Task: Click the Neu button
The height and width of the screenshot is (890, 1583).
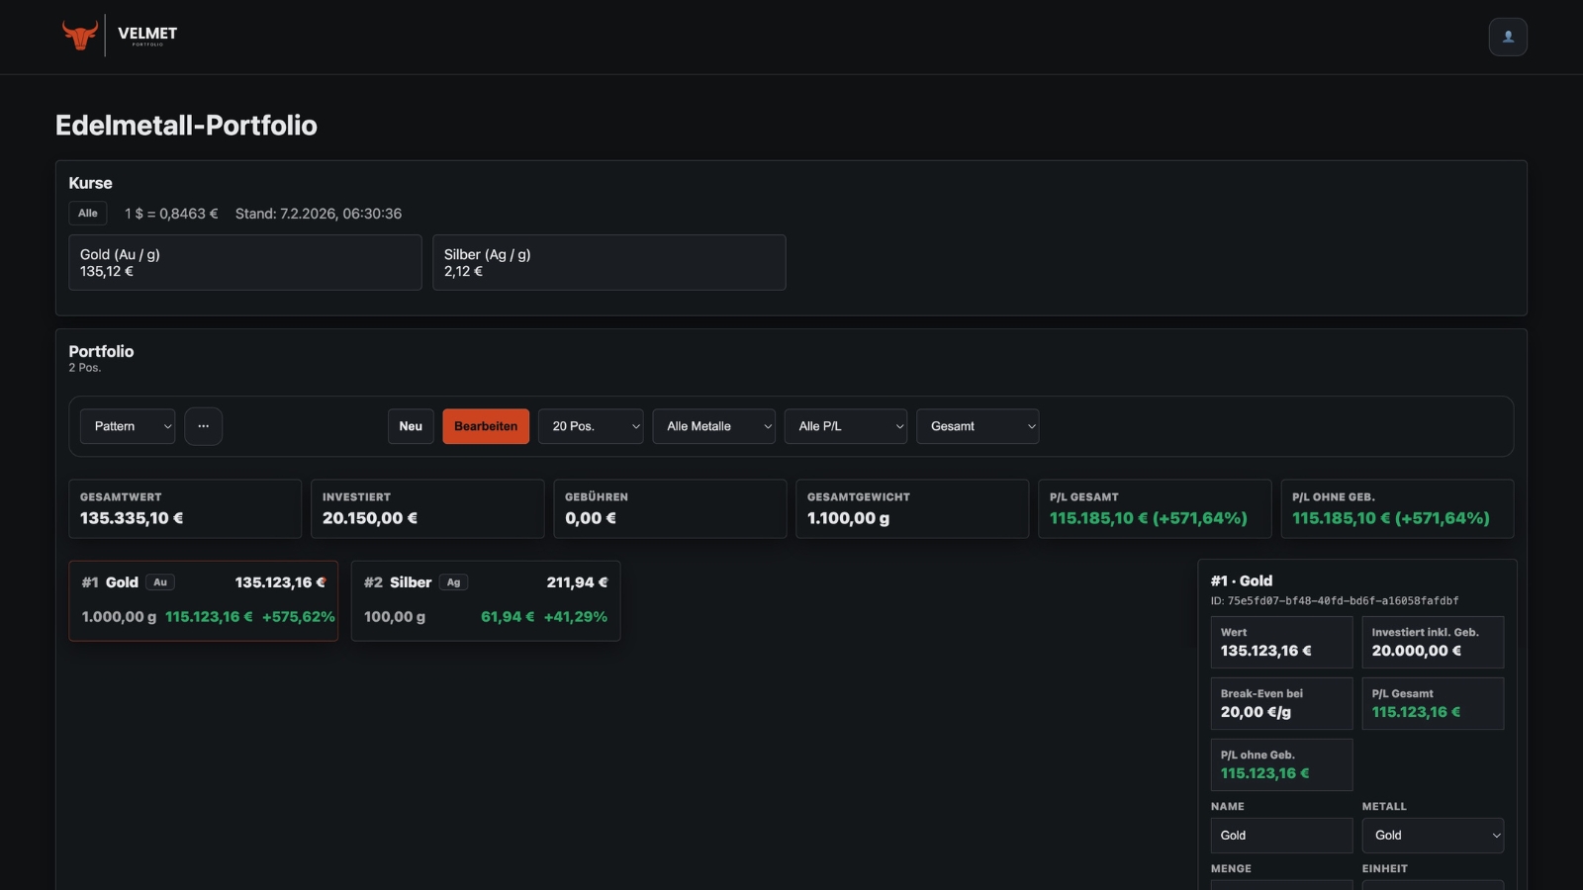Action: 411,426
